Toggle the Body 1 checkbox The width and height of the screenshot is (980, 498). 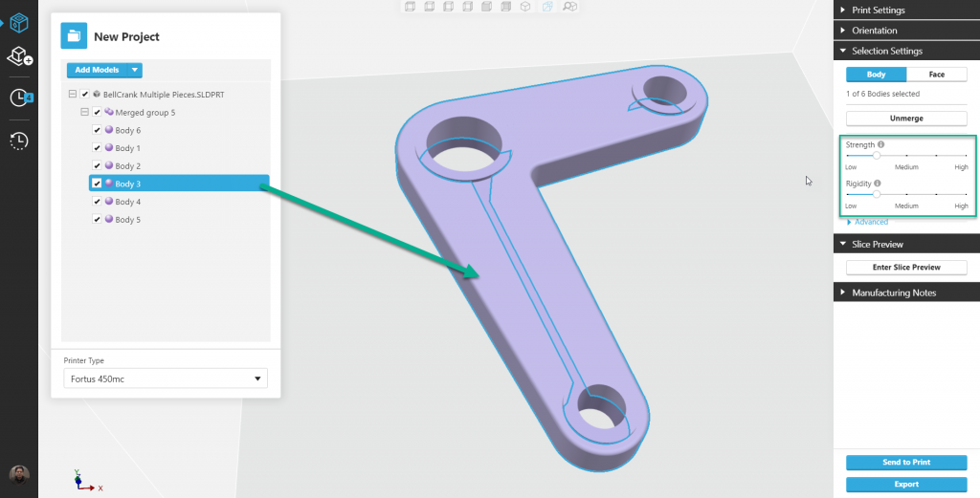coord(97,148)
